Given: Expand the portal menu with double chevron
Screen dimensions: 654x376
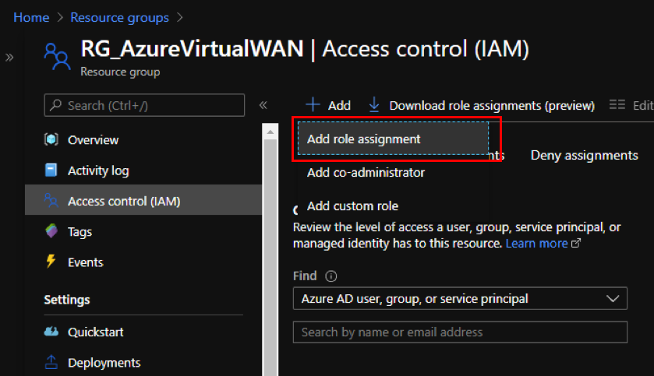Looking at the screenshot, I should (9, 58).
